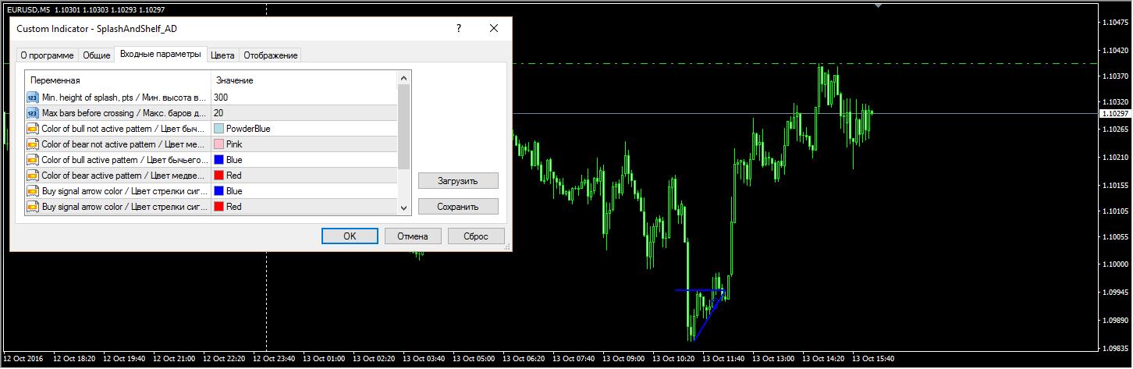The height and width of the screenshot is (369, 1133).
Task: Click the chart shift triangle marker at the chart top
Action: 880,5
